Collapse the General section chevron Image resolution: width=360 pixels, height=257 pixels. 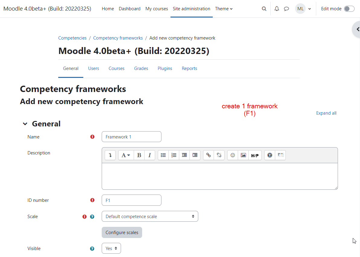click(25, 124)
